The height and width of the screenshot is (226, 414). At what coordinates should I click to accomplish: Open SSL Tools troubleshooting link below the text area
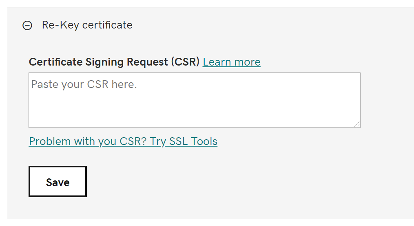pos(123,141)
